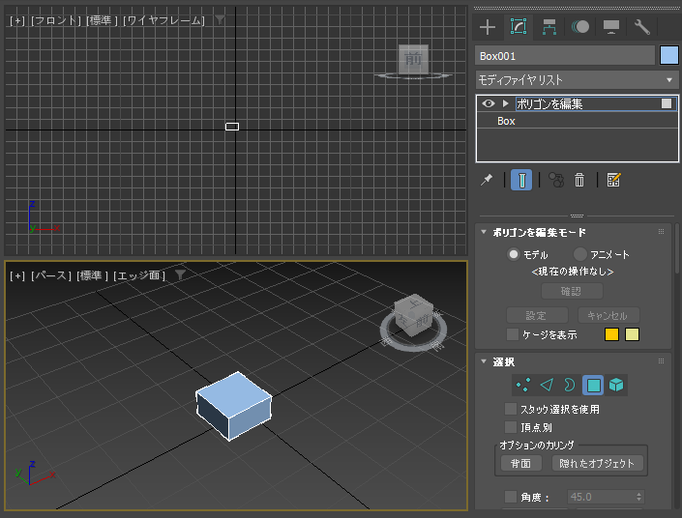Select Edge sub-object level icon
Screen dimensions: 682x518
(547, 385)
